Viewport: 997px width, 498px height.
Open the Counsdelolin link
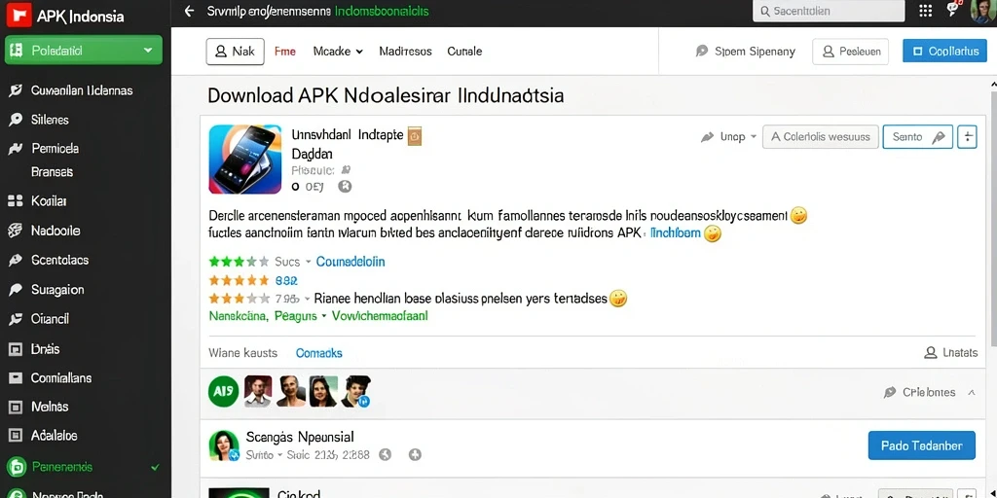pos(351,262)
